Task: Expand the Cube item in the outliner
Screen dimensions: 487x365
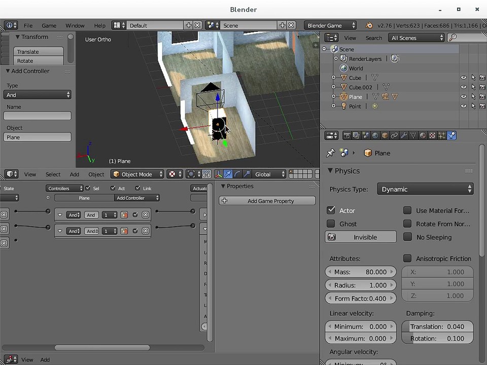Action: (x=334, y=78)
